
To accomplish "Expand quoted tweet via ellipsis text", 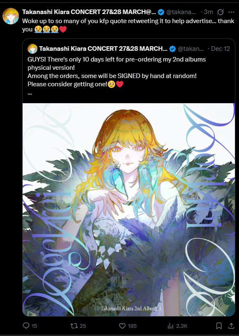I will click(30, 93).
